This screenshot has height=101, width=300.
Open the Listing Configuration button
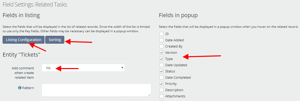pos(23,40)
